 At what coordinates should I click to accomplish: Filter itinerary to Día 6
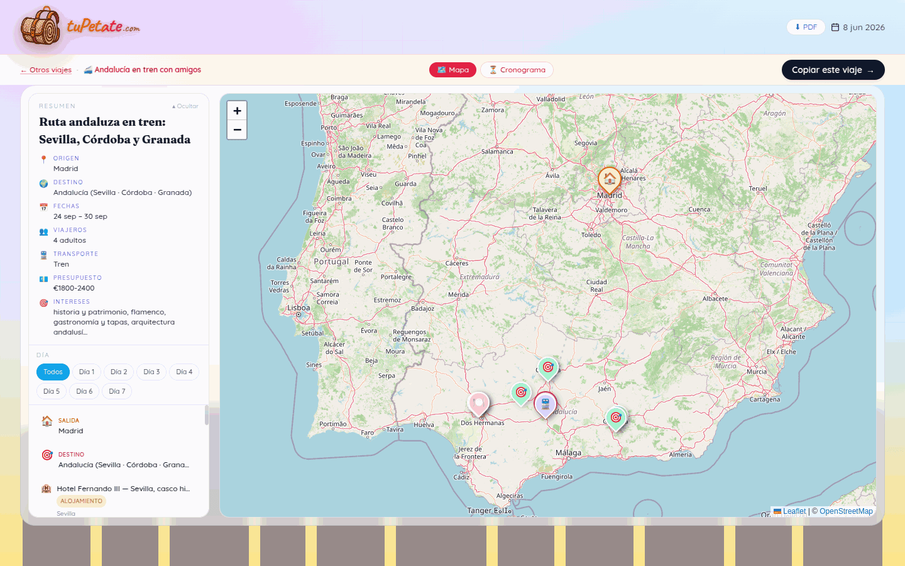(x=84, y=391)
